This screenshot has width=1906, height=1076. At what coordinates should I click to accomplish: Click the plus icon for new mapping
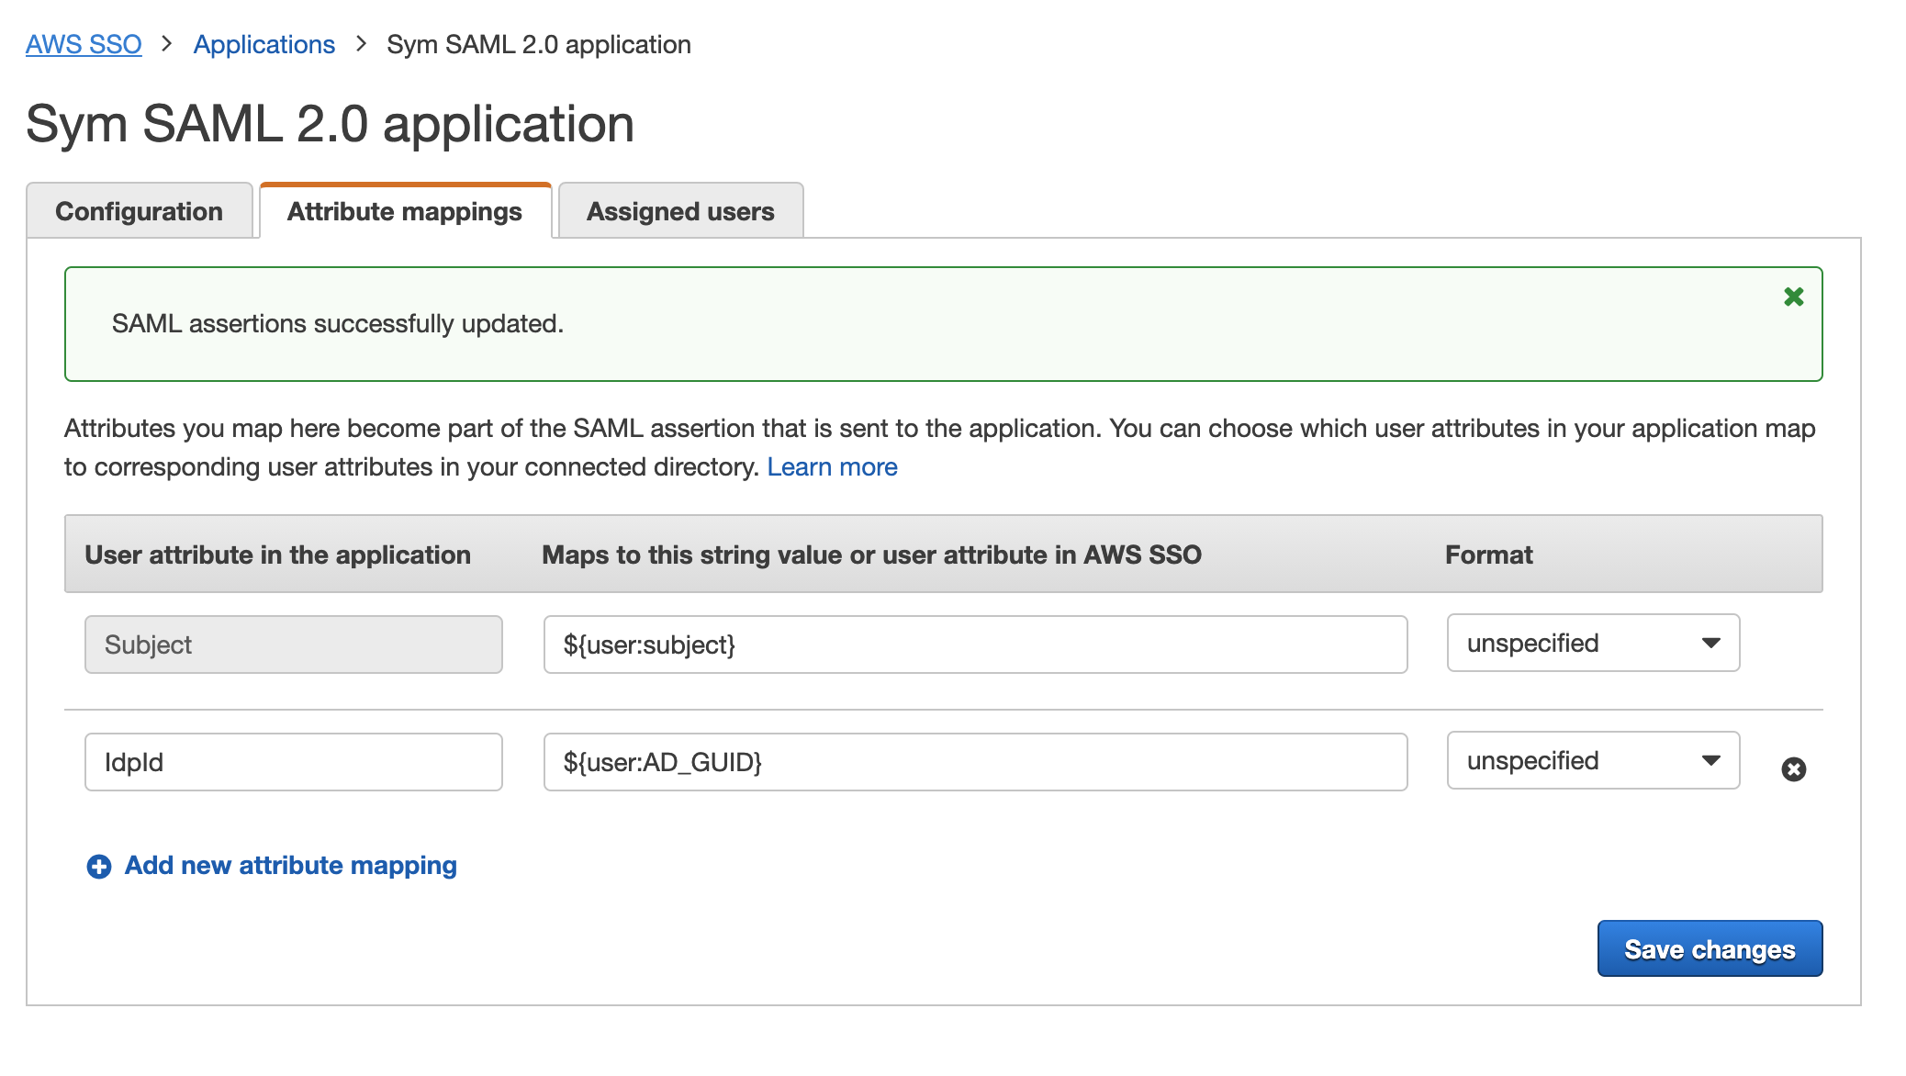tap(99, 867)
